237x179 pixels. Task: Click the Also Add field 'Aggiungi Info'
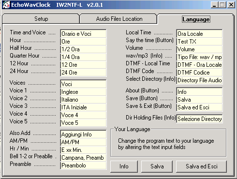click(83, 134)
